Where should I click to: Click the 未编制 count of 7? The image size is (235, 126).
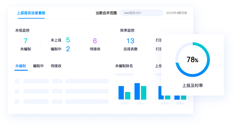tap(25, 41)
